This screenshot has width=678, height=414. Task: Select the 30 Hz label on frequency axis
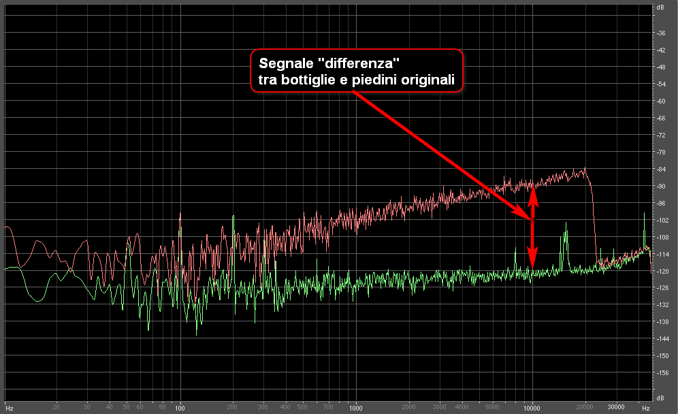[87, 407]
